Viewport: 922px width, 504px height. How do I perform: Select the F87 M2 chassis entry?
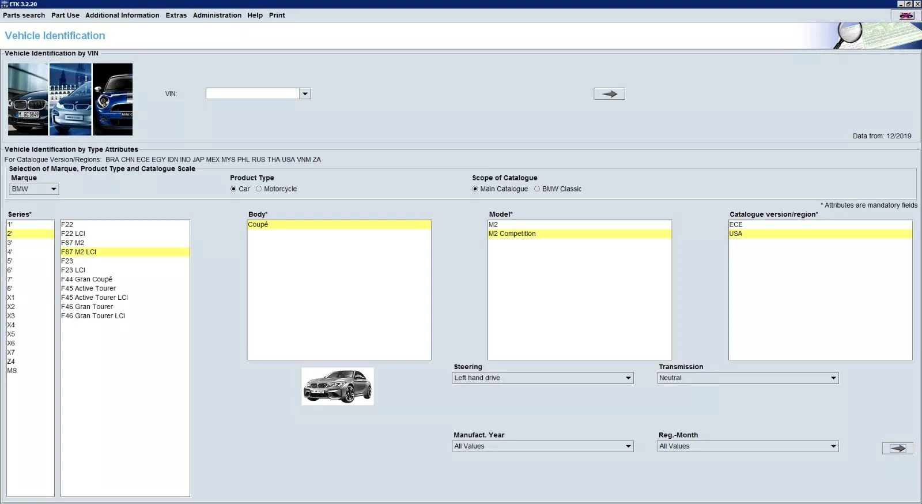125,243
